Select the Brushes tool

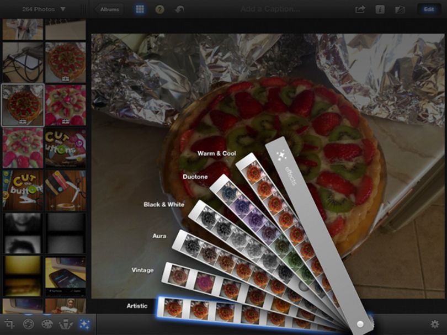[x=66, y=324]
